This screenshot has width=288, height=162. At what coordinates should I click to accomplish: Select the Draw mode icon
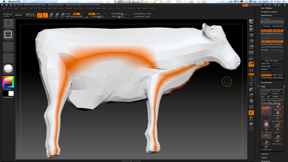(45, 15)
